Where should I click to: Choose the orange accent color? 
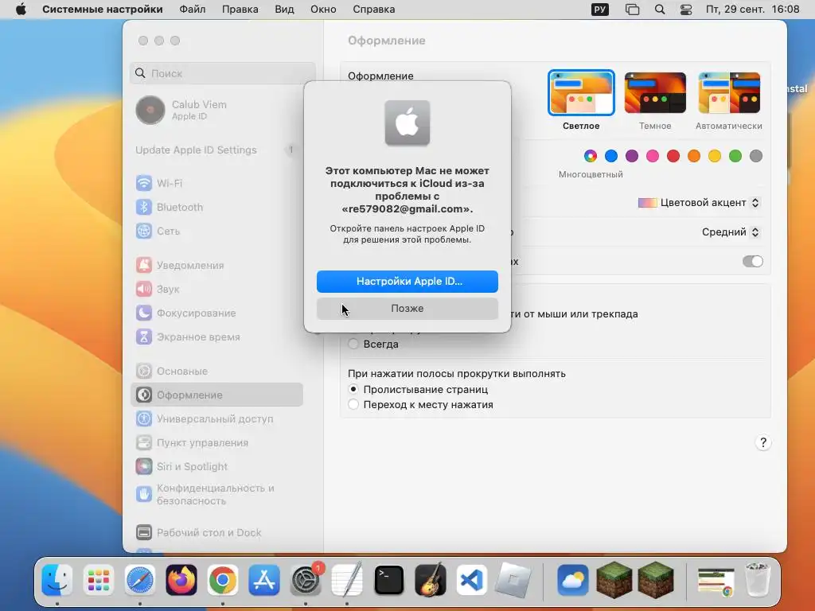(694, 156)
